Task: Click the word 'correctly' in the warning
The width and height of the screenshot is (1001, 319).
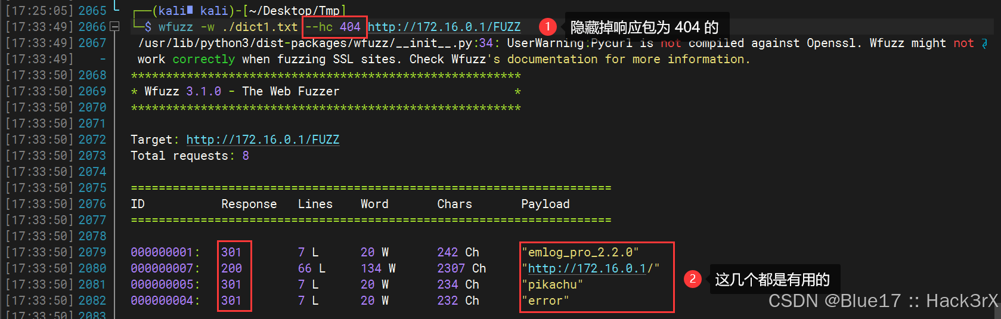Action: (x=204, y=59)
